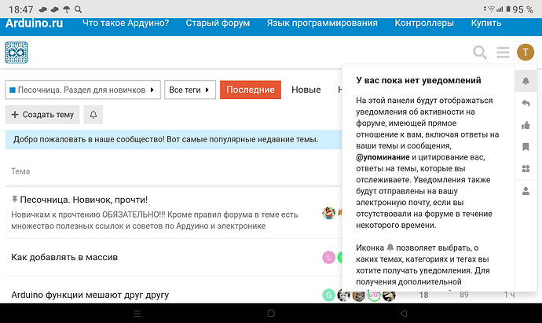
Task: Open topic "Arduino функции мешают друг другу"
Action: pos(90,295)
